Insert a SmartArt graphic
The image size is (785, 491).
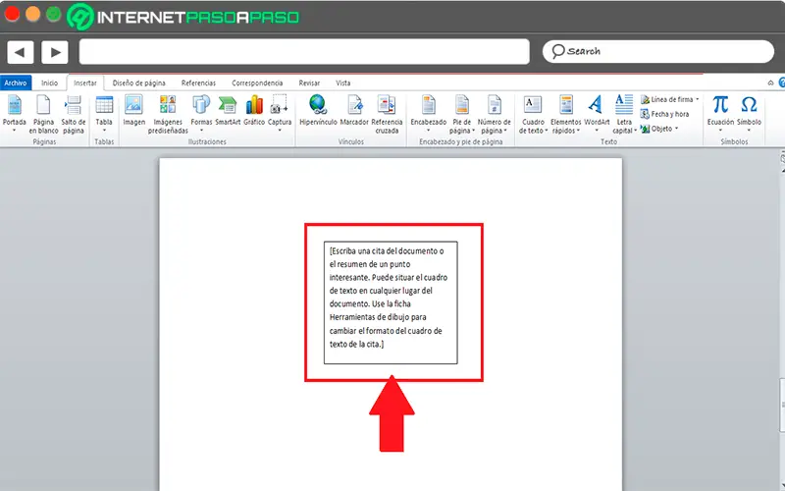228,110
